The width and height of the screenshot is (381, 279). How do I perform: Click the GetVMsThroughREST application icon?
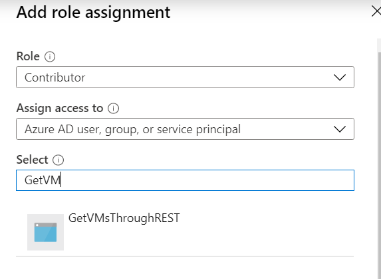pos(45,232)
